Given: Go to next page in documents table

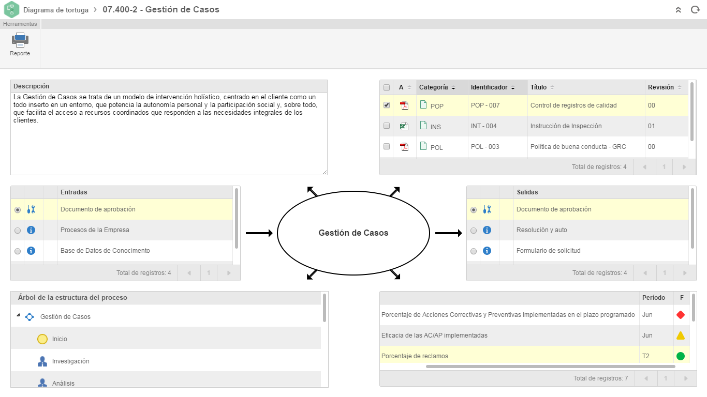Looking at the screenshot, I should pyautogui.click(x=684, y=167).
